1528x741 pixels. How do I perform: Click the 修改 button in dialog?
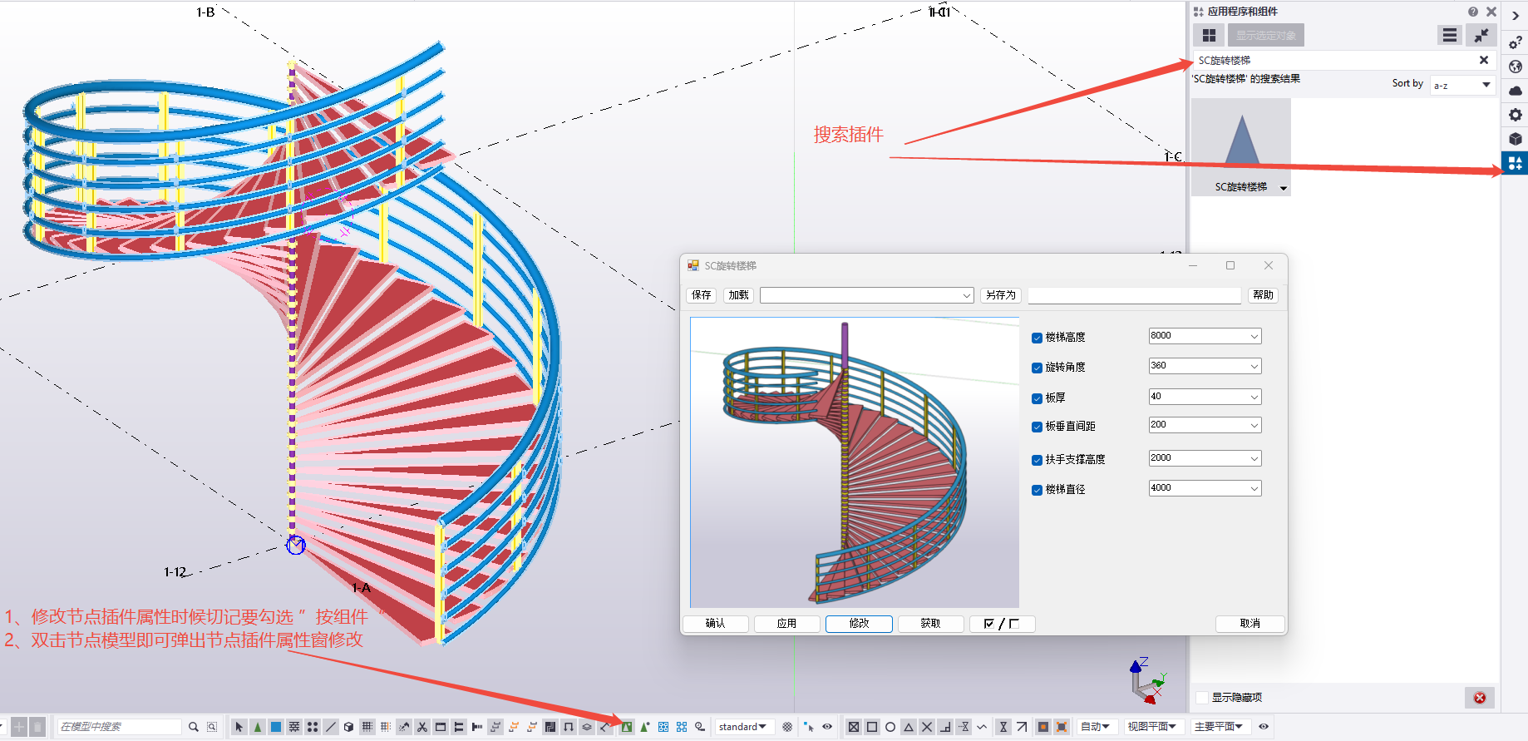click(859, 624)
